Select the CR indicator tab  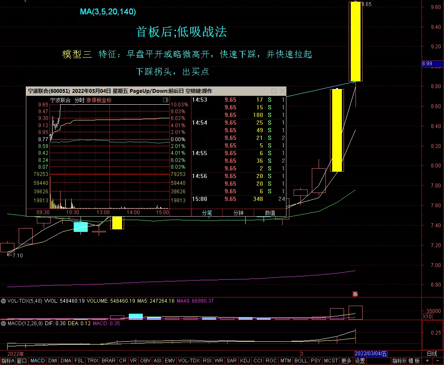[x=122, y=361]
